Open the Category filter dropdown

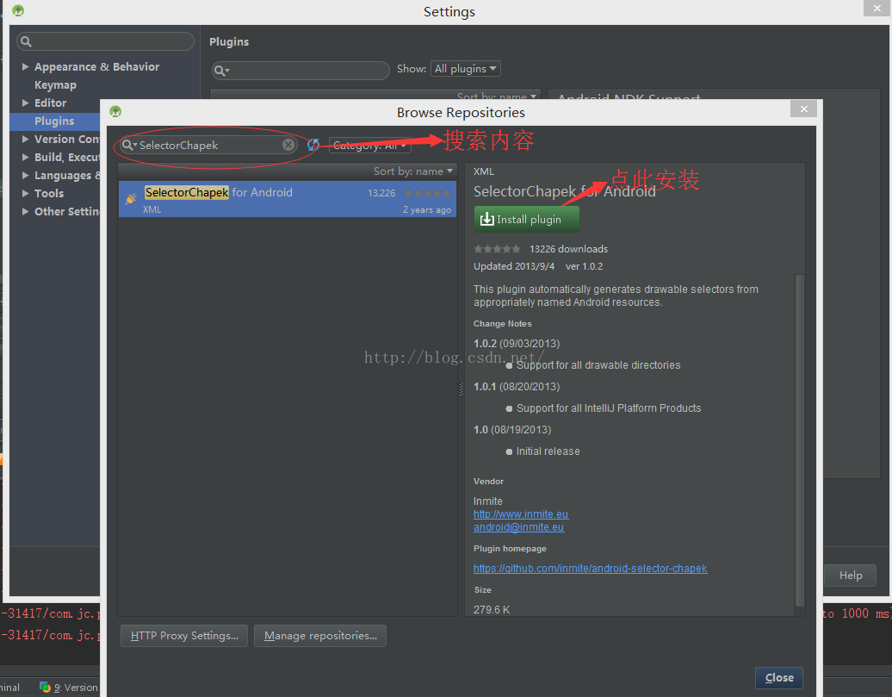coord(369,146)
